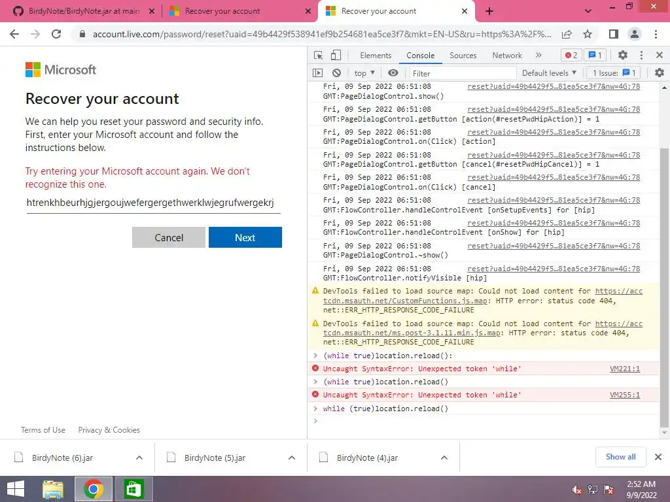This screenshot has height=502, width=670.
Task: Open the BirdyNote (5).jar download
Action: (215, 458)
